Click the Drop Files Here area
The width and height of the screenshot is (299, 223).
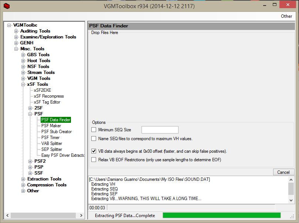pyautogui.click(x=191, y=75)
